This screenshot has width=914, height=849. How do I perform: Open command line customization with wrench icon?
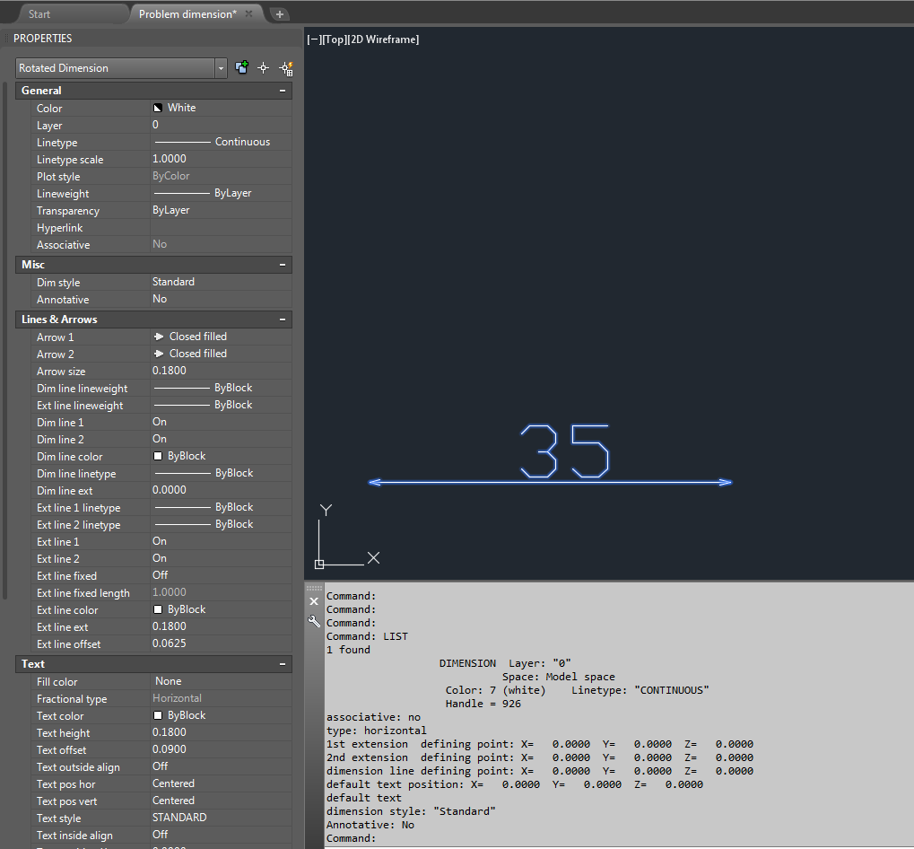click(x=313, y=621)
